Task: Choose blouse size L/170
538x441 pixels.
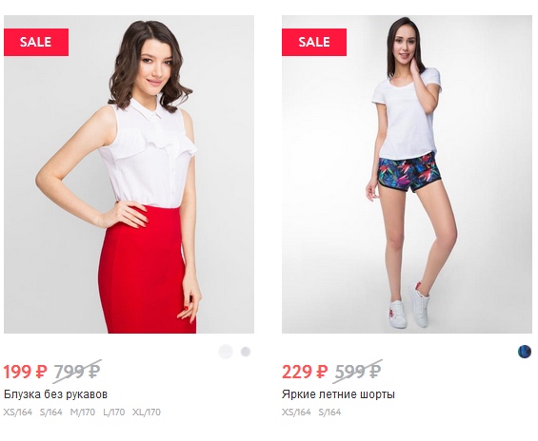Action: (114, 412)
